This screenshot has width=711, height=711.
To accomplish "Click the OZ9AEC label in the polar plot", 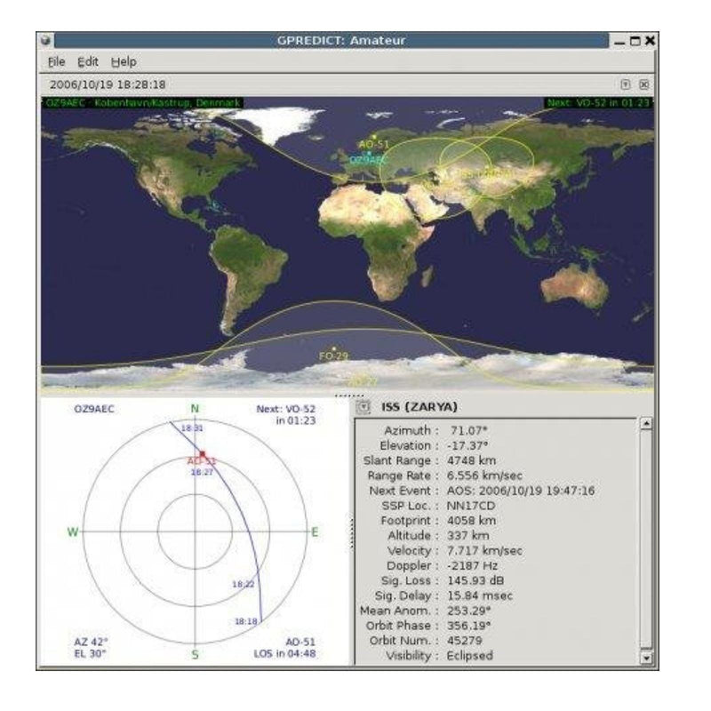I will [x=94, y=409].
